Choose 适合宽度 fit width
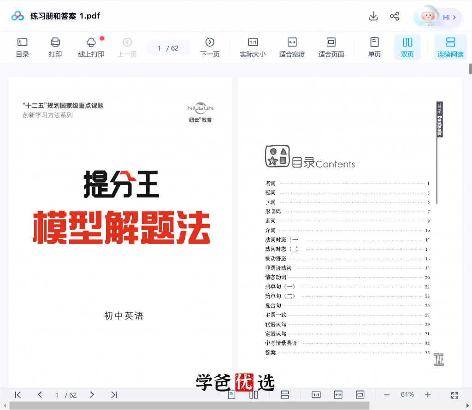472x410 pixels. click(292, 48)
